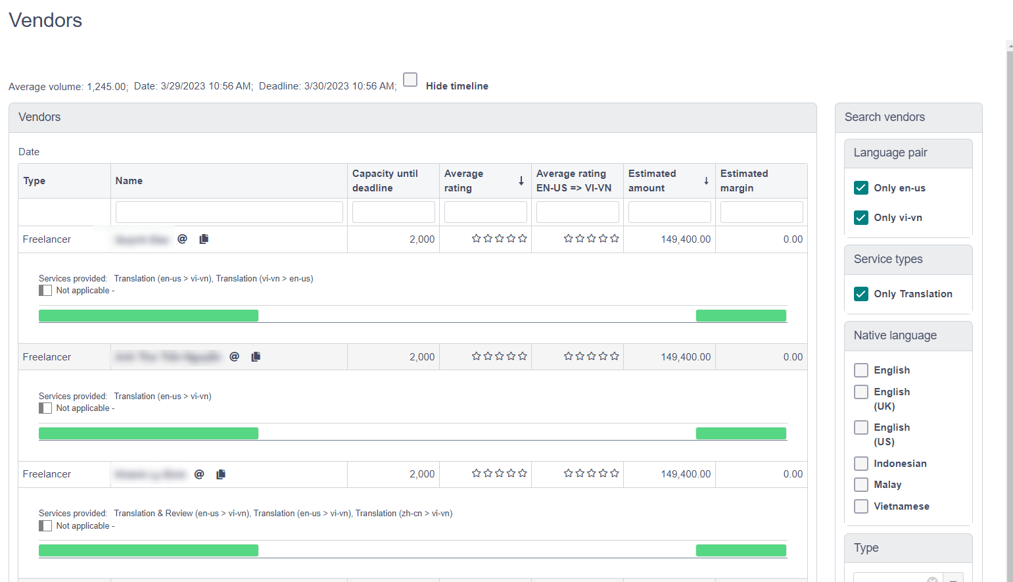Click Freelancer type in first vendor row

click(47, 239)
